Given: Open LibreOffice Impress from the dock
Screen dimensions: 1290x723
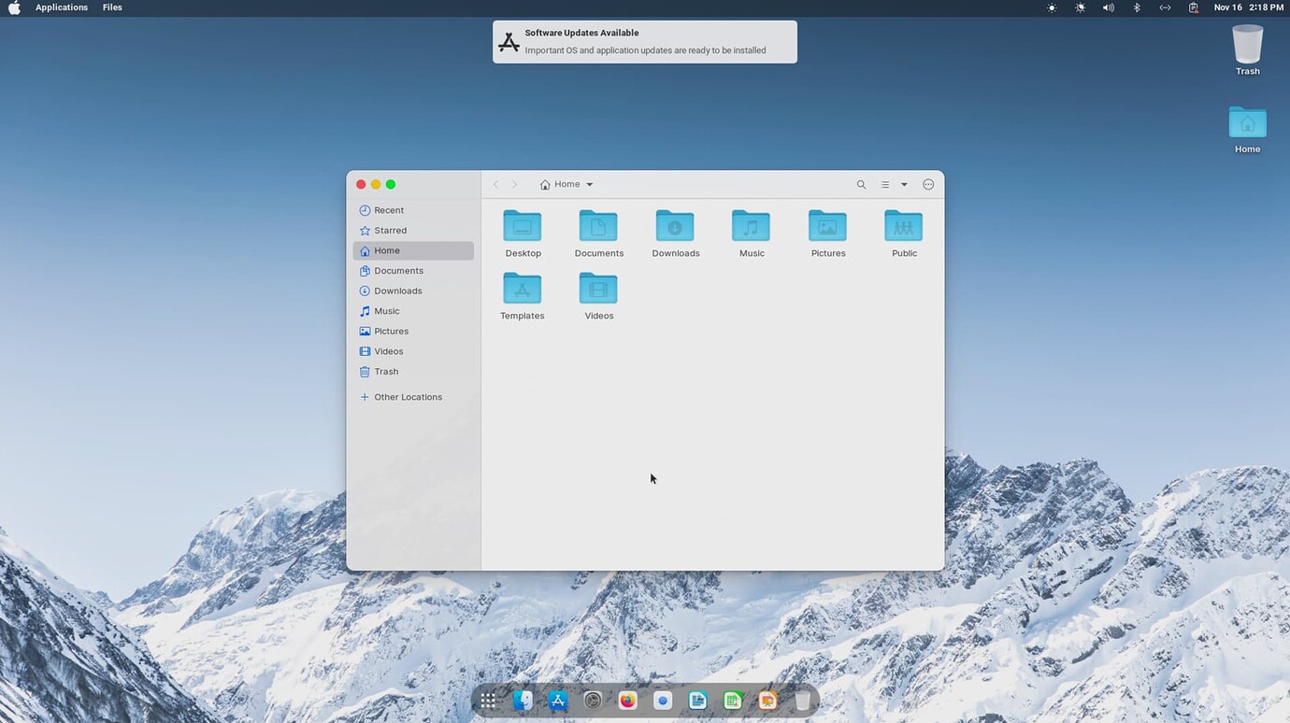Looking at the screenshot, I should [x=767, y=700].
